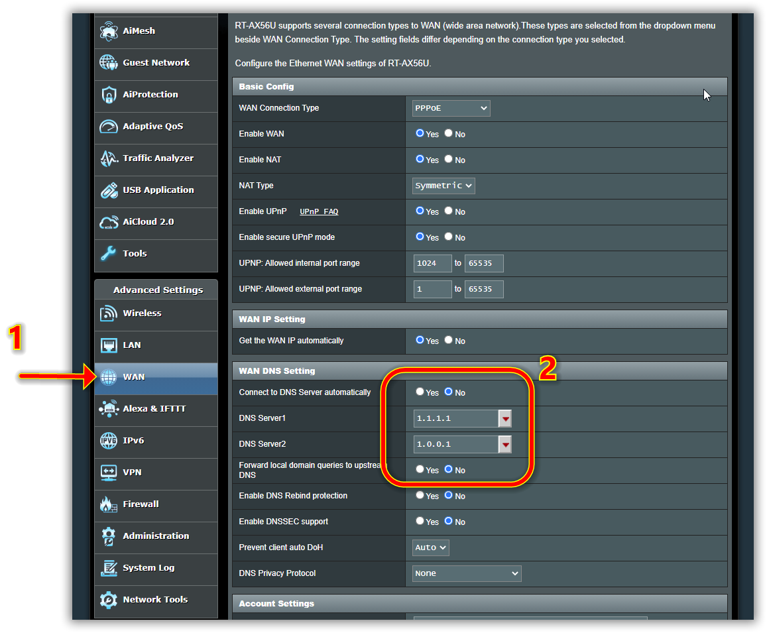
Task: Click the DNS Server2 field showing 1.0.0.1
Action: click(x=455, y=445)
